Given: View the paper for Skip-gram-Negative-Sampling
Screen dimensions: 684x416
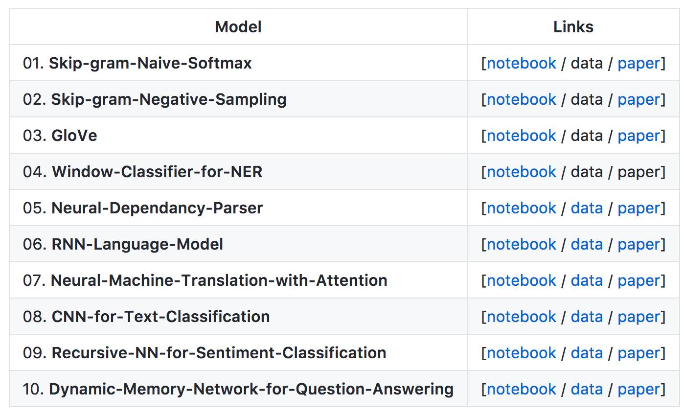Looking at the screenshot, I should point(638,99).
